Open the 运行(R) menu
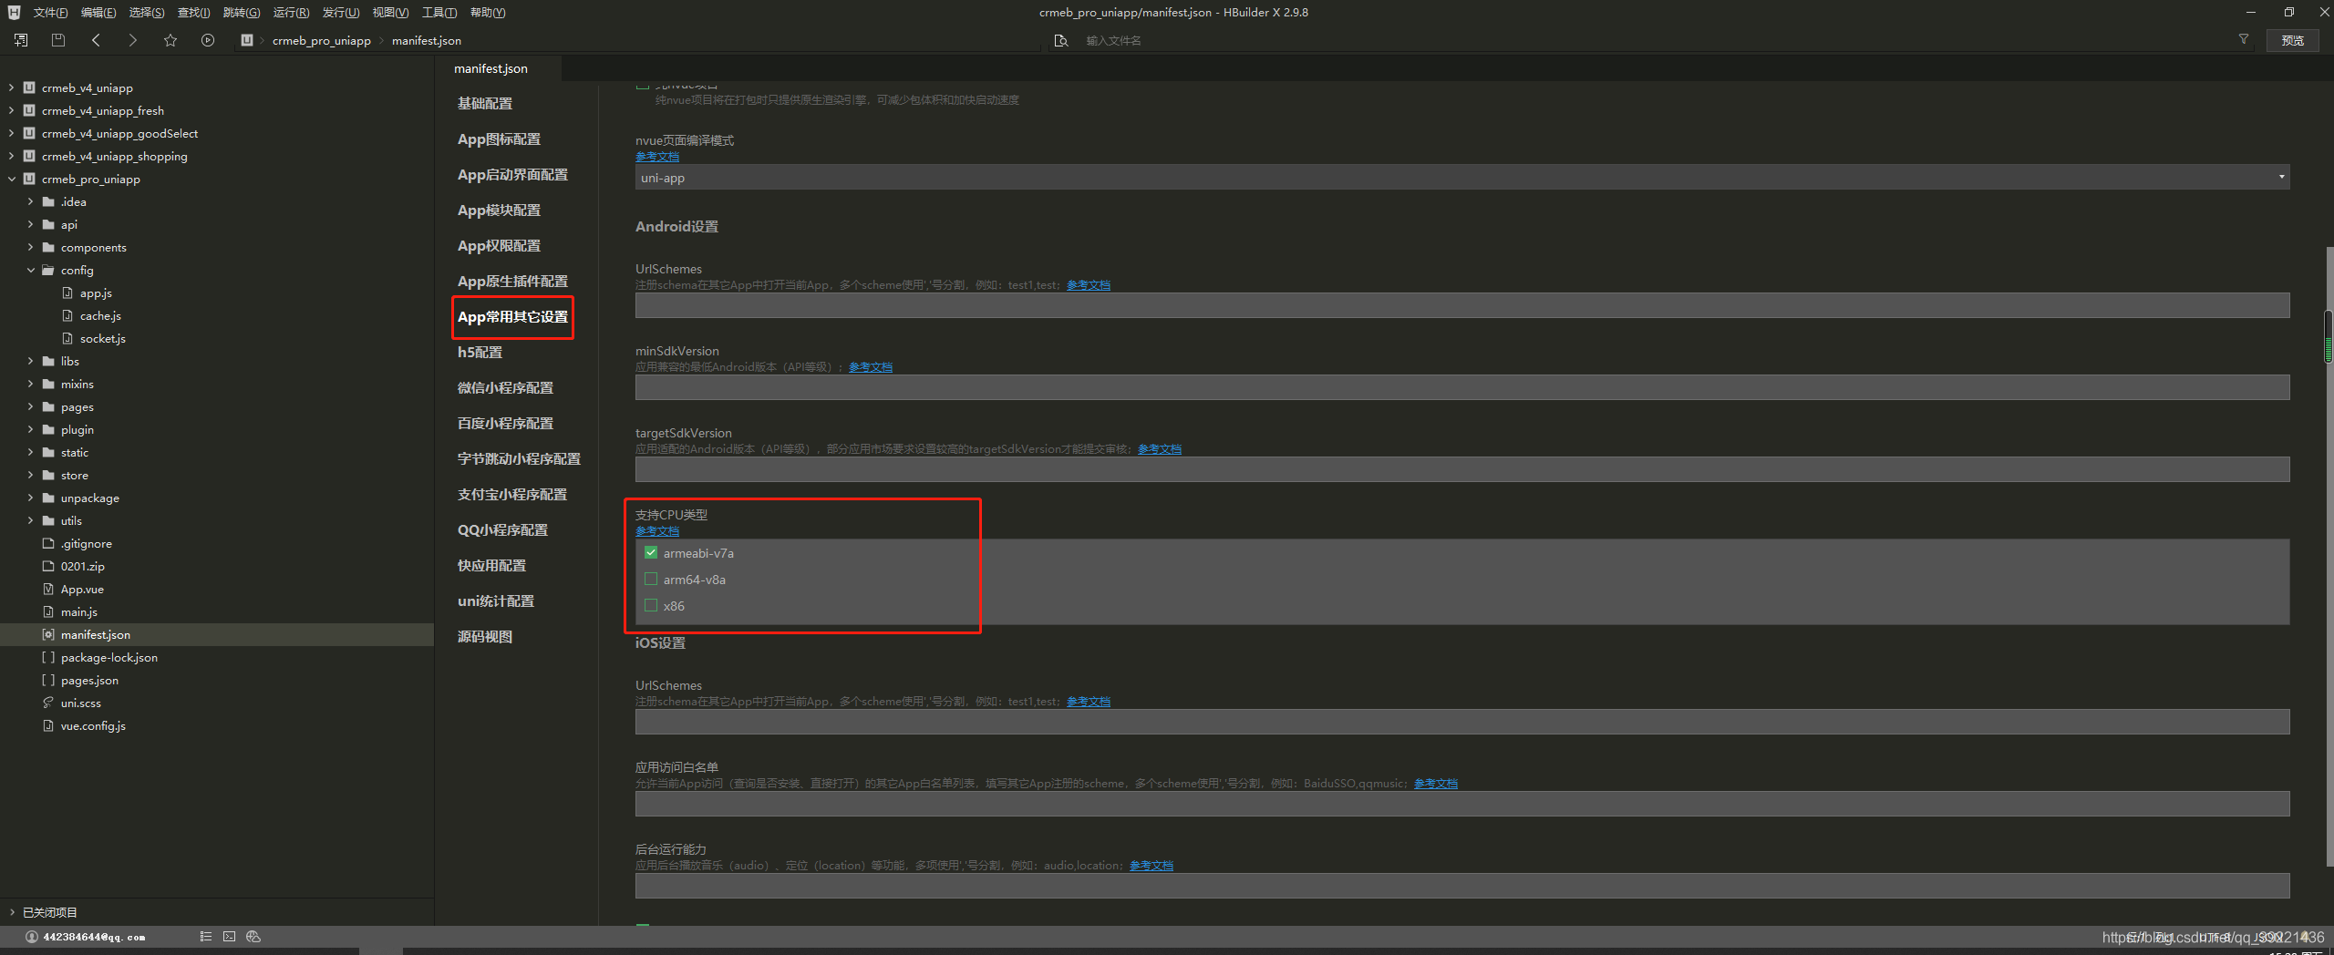The image size is (2334, 955). click(291, 12)
